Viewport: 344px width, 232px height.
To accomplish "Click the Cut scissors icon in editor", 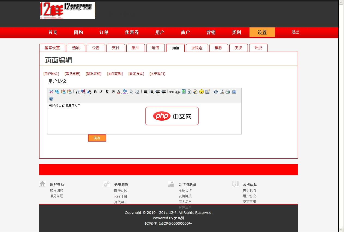I will (x=51, y=92).
